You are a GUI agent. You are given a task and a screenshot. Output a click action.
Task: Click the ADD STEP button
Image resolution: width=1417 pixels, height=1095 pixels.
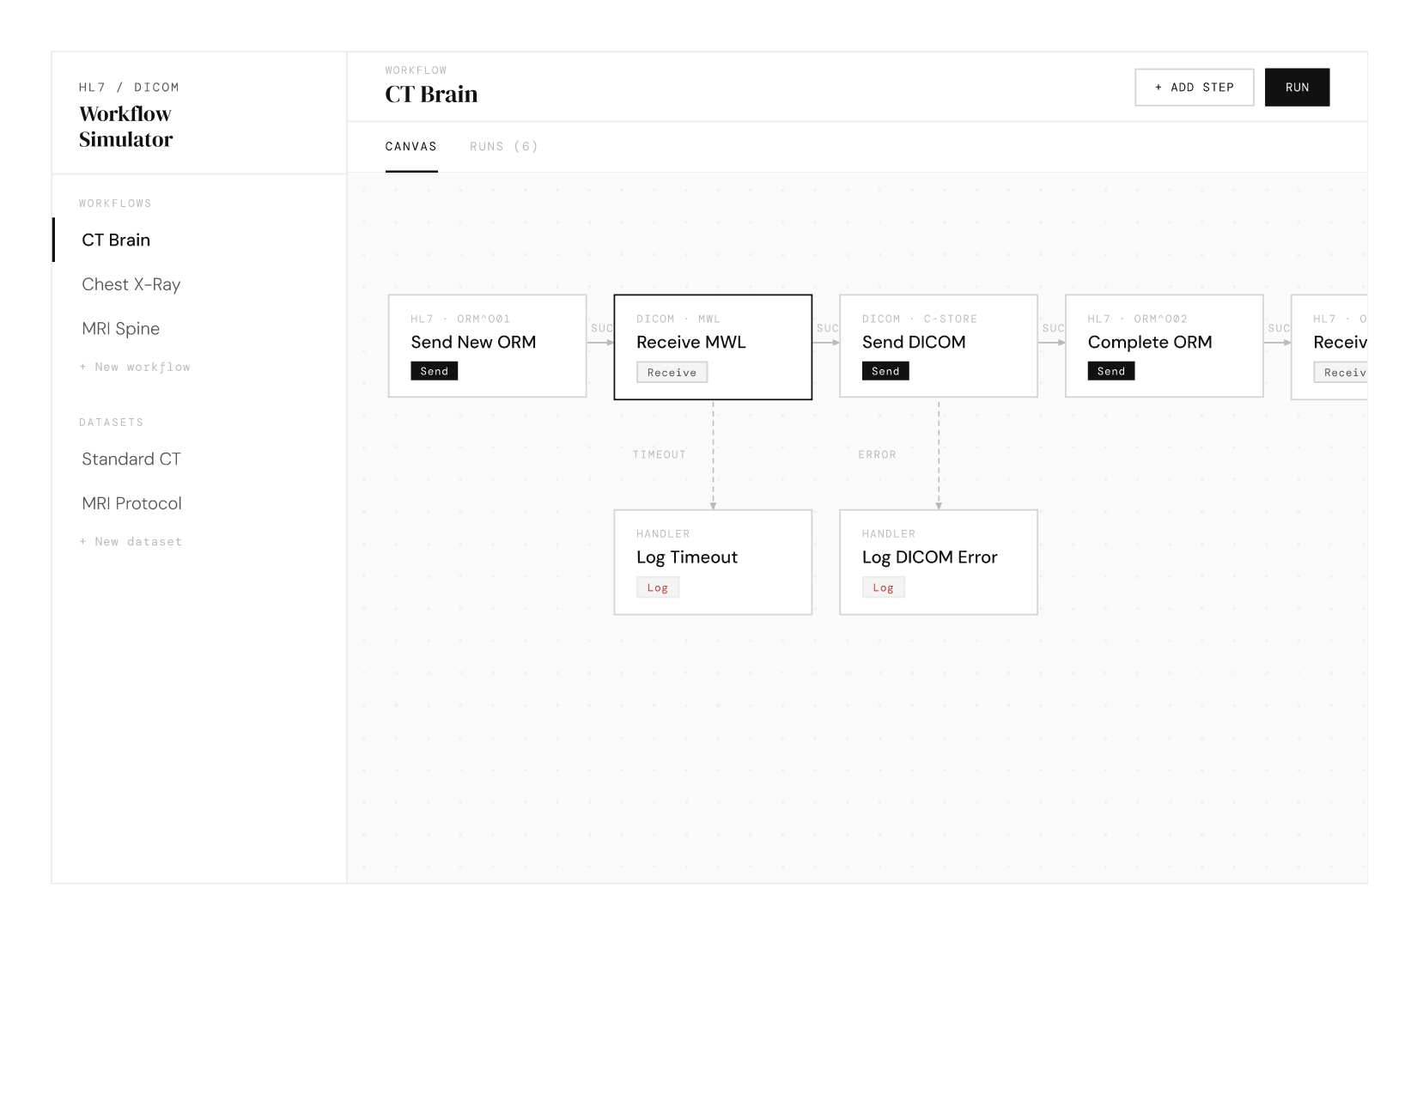coord(1194,87)
